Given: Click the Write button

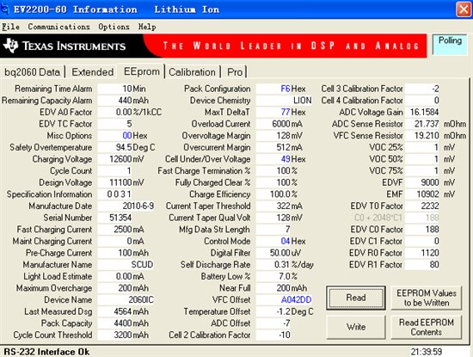Looking at the screenshot, I should 356,327.
